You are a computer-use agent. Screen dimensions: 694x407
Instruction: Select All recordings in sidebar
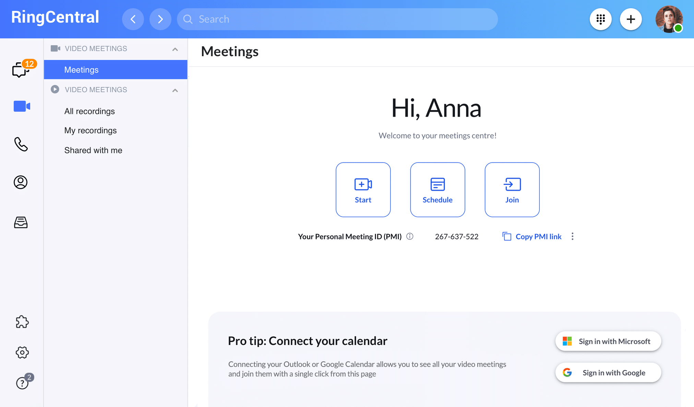tap(89, 111)
